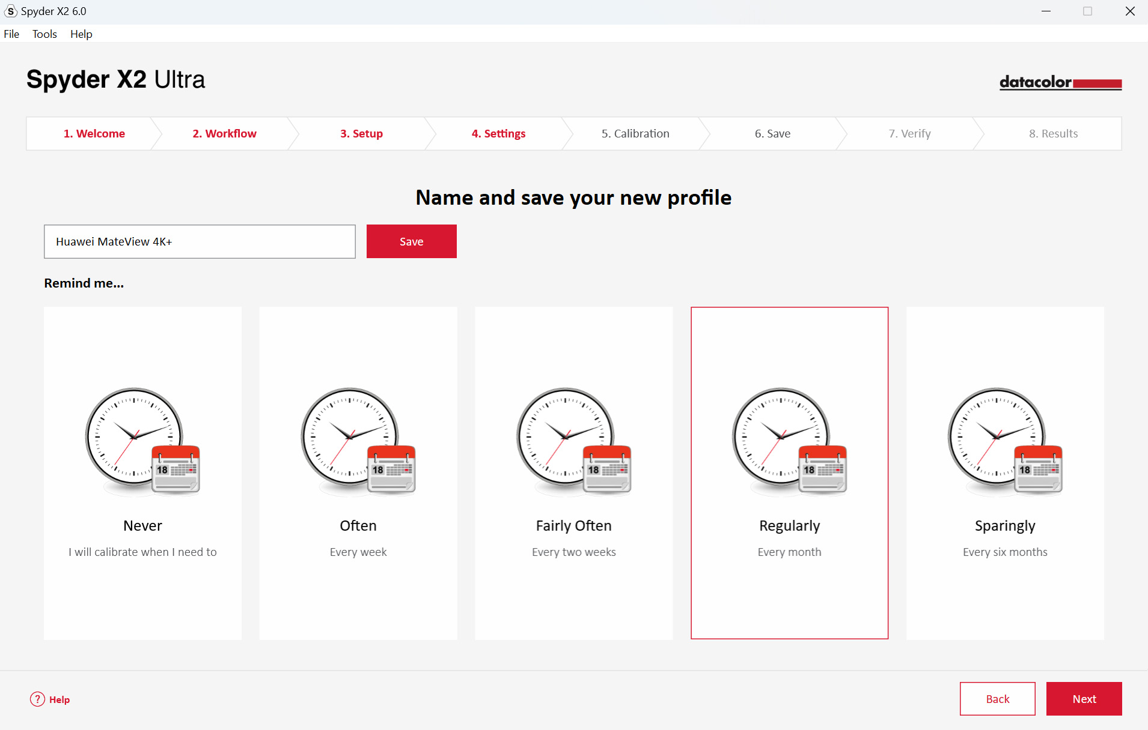Click the red Save button
This screenshot has height=730, width=1148.
coord(412,241)
